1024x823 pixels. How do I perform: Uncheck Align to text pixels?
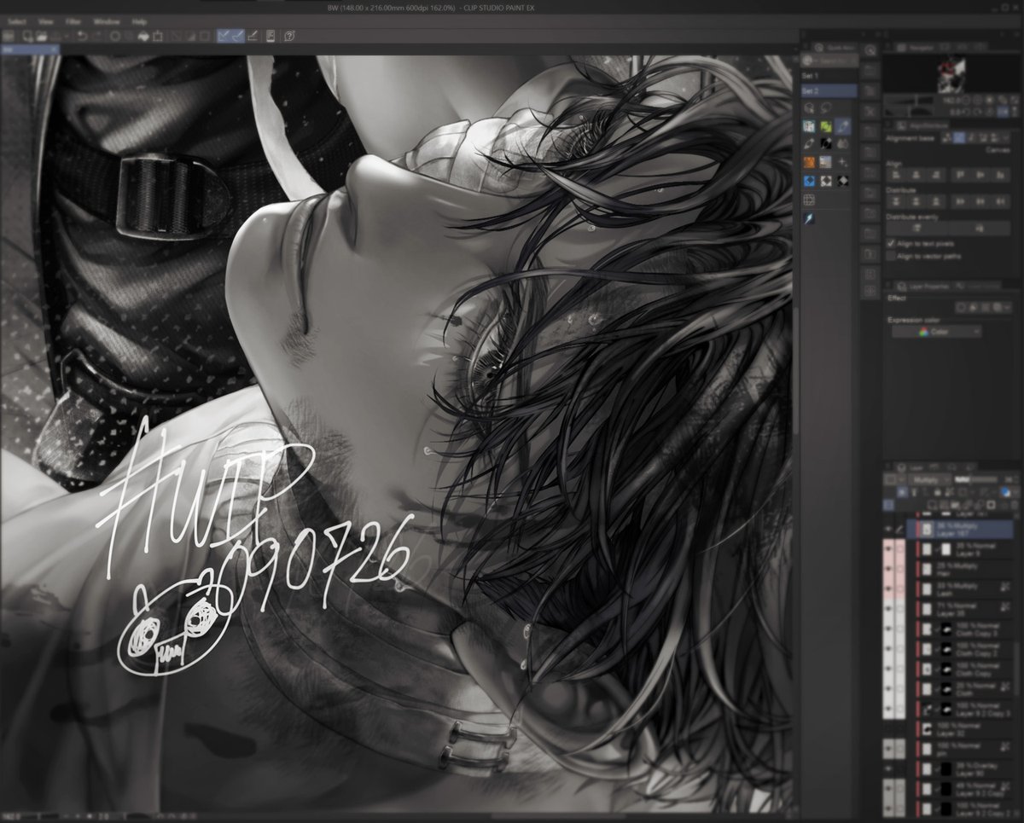point(891,243)
